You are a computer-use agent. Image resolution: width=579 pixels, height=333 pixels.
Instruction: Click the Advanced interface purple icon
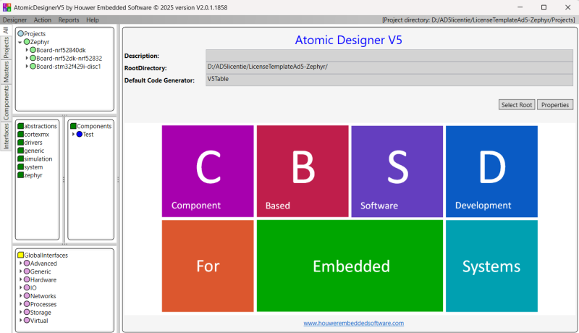click(x=27, y=264)
